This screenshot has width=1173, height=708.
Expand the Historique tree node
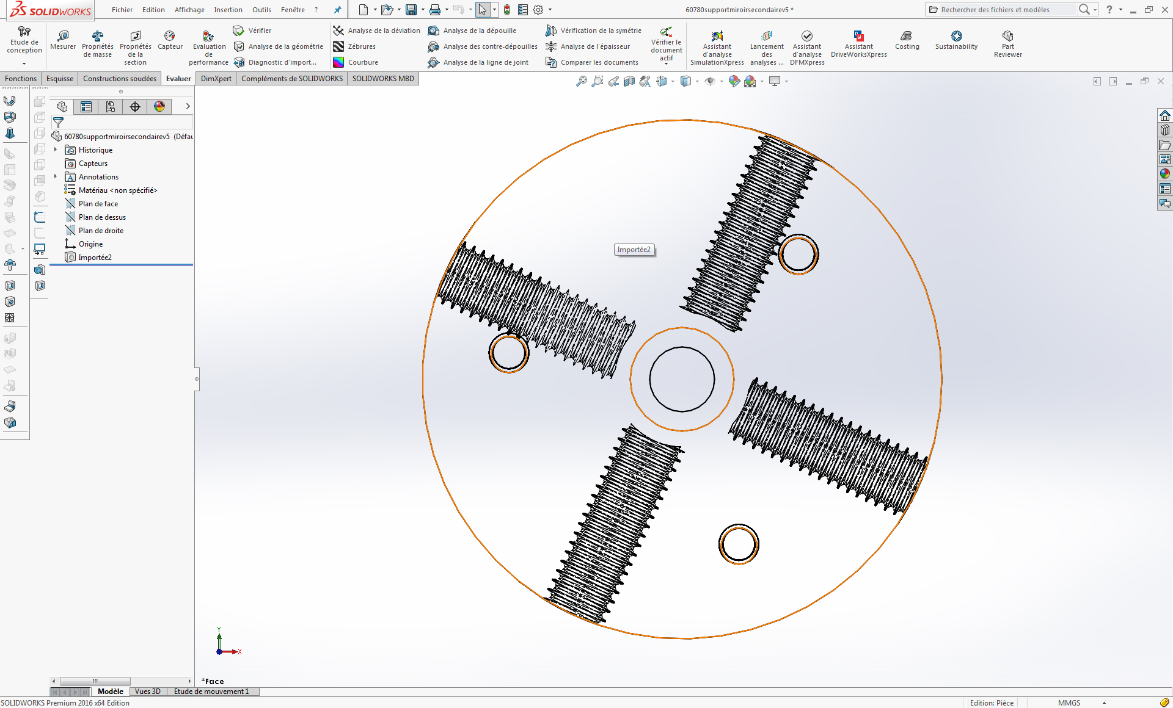pyautogui.click(x=56, y=150)
